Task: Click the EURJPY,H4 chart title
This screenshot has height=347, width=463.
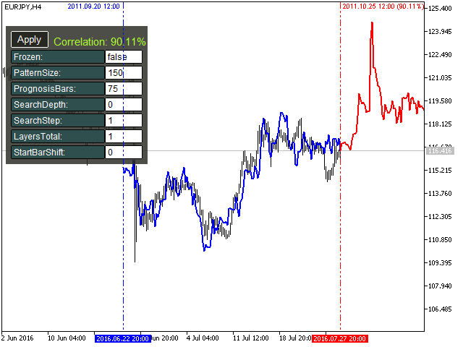Action: [x=23, y=7]
